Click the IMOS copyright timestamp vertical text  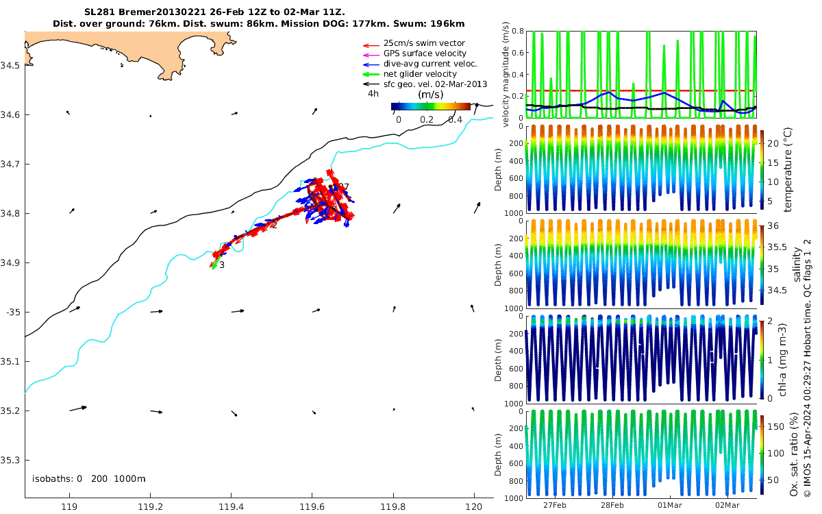click(808, 369)
